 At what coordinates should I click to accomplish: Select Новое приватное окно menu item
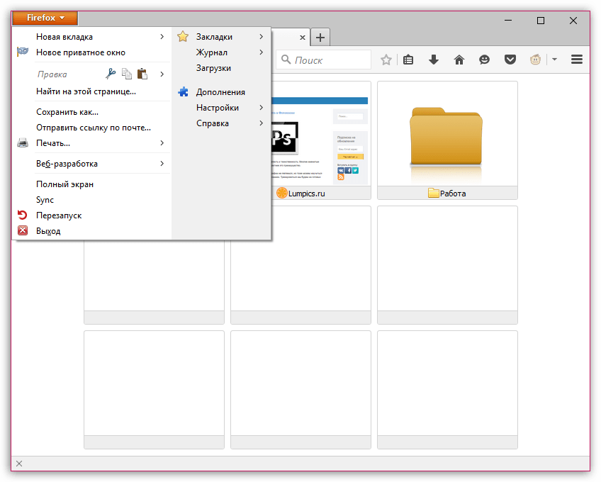click(80, 52)
